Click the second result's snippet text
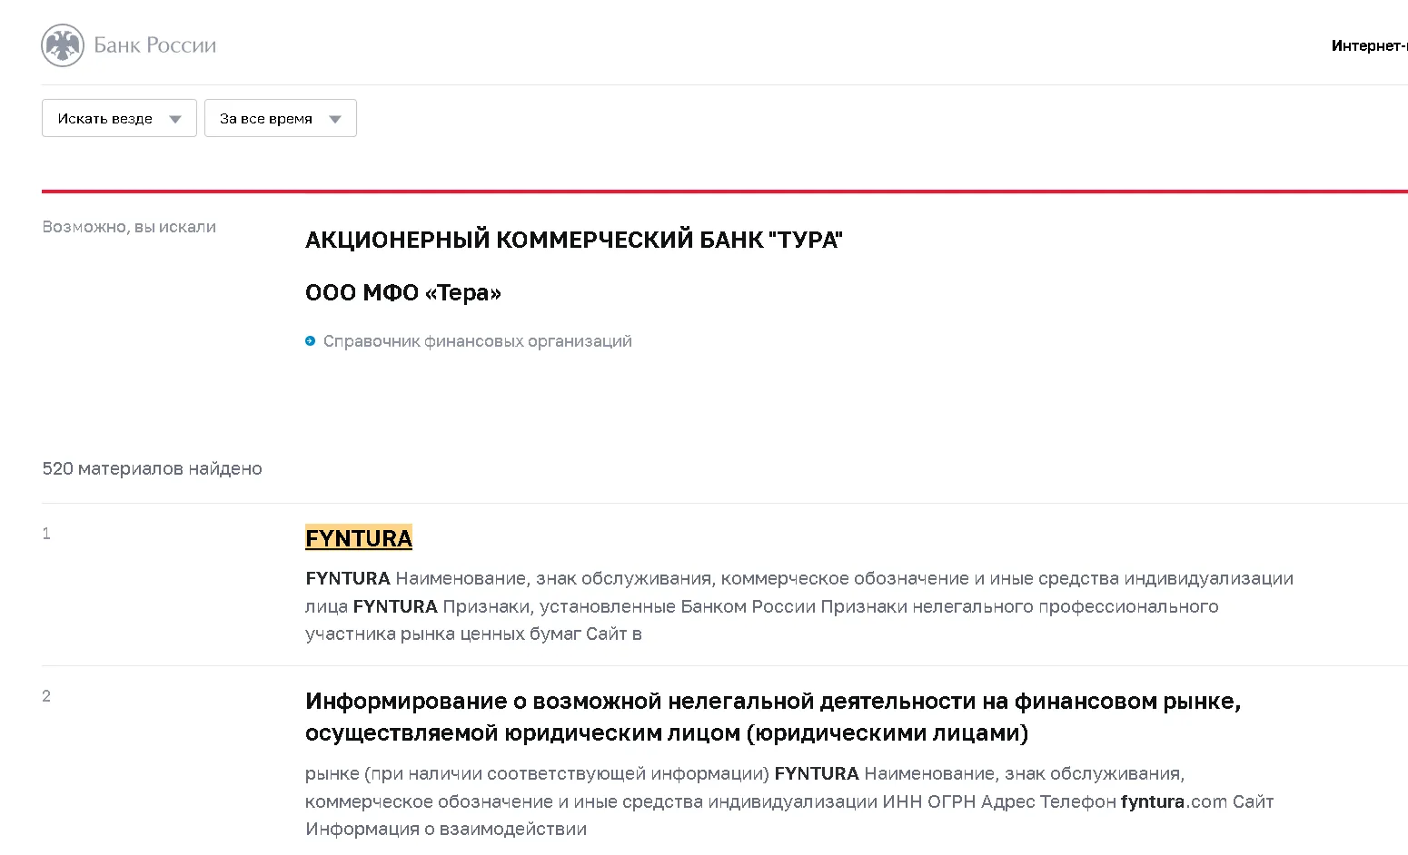 click(x=789, y=801)
